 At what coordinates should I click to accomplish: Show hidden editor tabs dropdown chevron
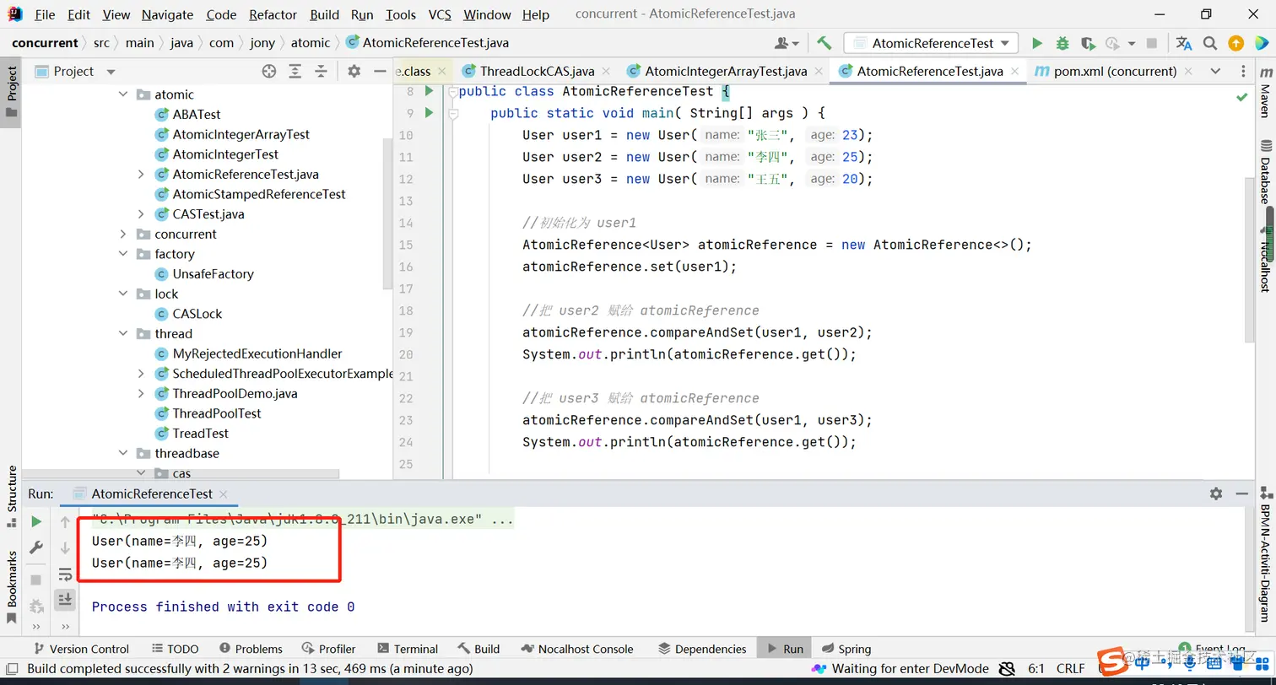[1215, 72]
